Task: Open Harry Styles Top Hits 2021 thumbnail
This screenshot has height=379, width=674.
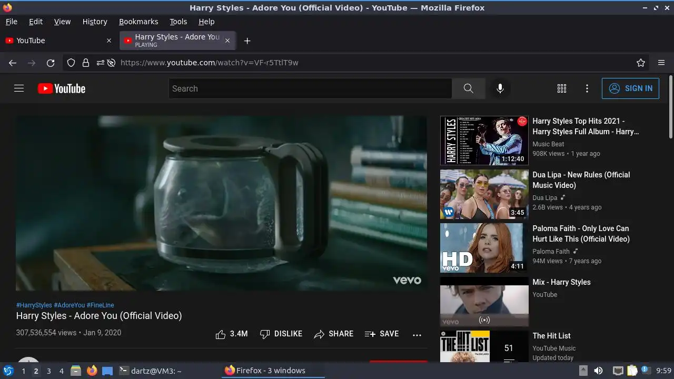Action: click(484, 141)
